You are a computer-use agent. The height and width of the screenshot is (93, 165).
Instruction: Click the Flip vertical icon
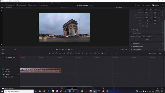click(x=147, y=26)
